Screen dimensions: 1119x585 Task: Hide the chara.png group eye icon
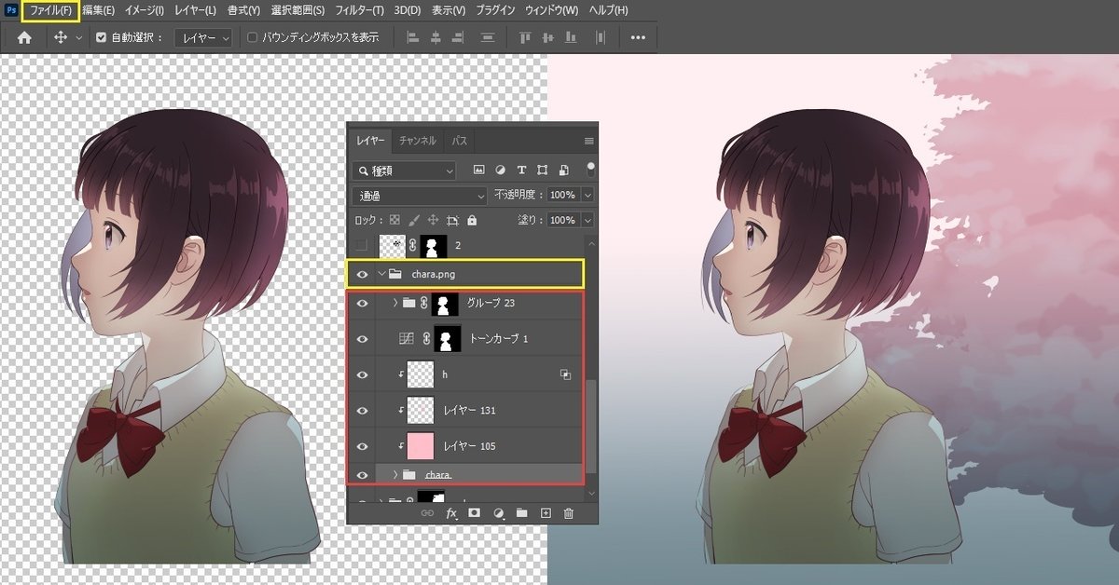(x=362, y=274)
